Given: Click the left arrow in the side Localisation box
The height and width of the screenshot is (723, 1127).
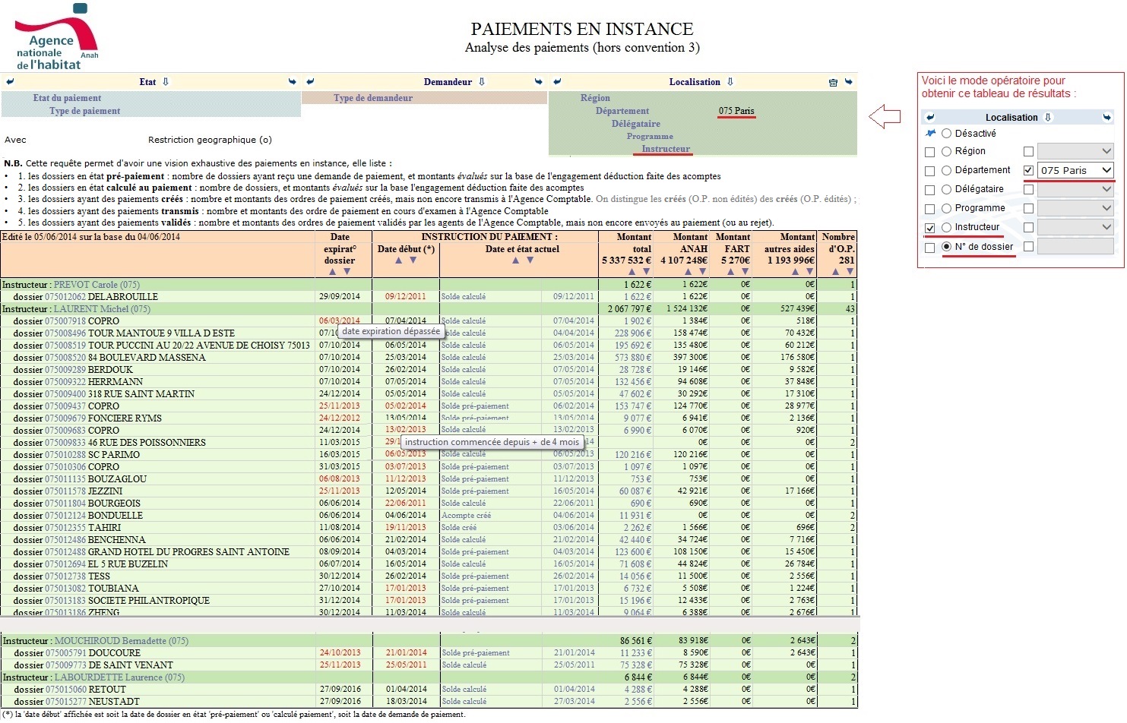Looking at the screenshot, I should pyautogui.click(x=930, y=118).
